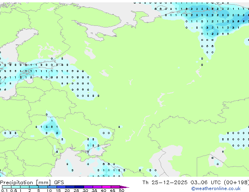Choose the 20–25 mm dark blue swatch
This screenshot has height=192, width=249.
click(x=70, y=187)
